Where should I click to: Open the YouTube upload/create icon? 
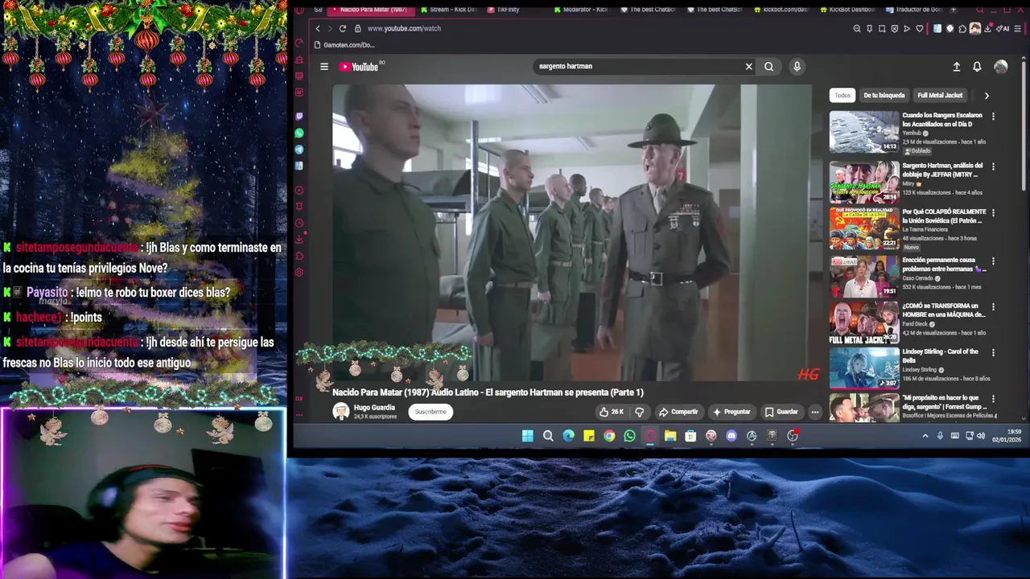[956, 67]
